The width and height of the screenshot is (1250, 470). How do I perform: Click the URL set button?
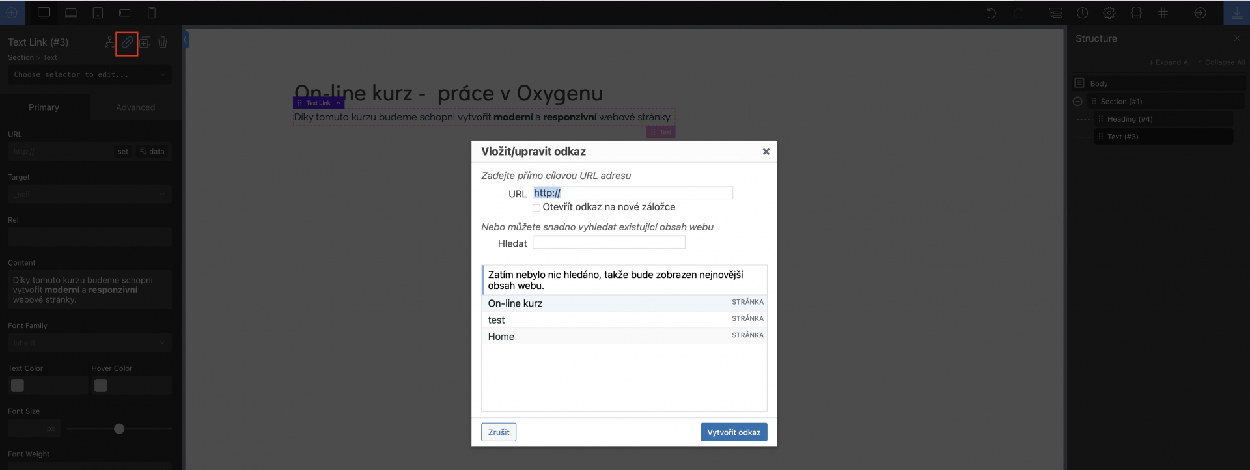(123, 152)
